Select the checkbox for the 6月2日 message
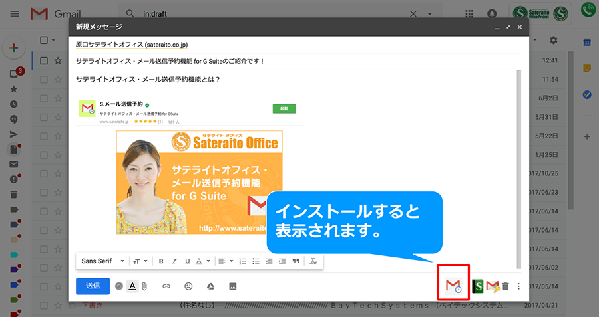 [x=44, y=98]
